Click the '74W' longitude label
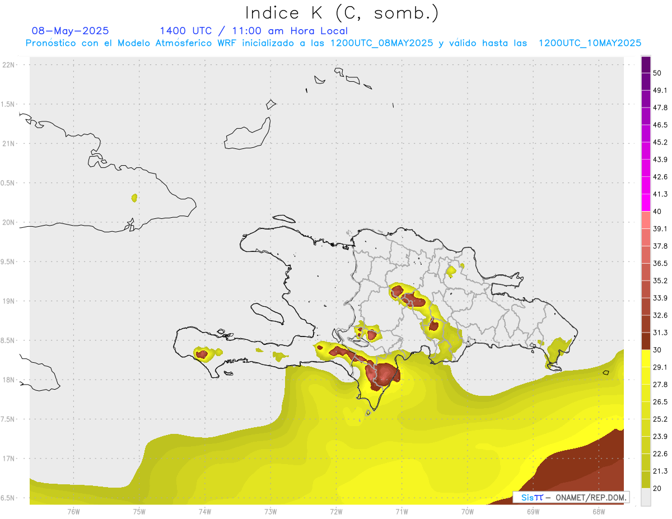The height and width of the screenshot is (519, 672). (205, 512)
